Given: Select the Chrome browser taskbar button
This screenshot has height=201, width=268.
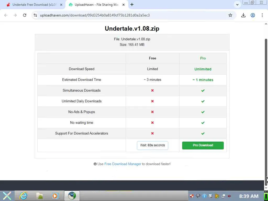Looking at the screenshot, I should click(x=72, y=196).
